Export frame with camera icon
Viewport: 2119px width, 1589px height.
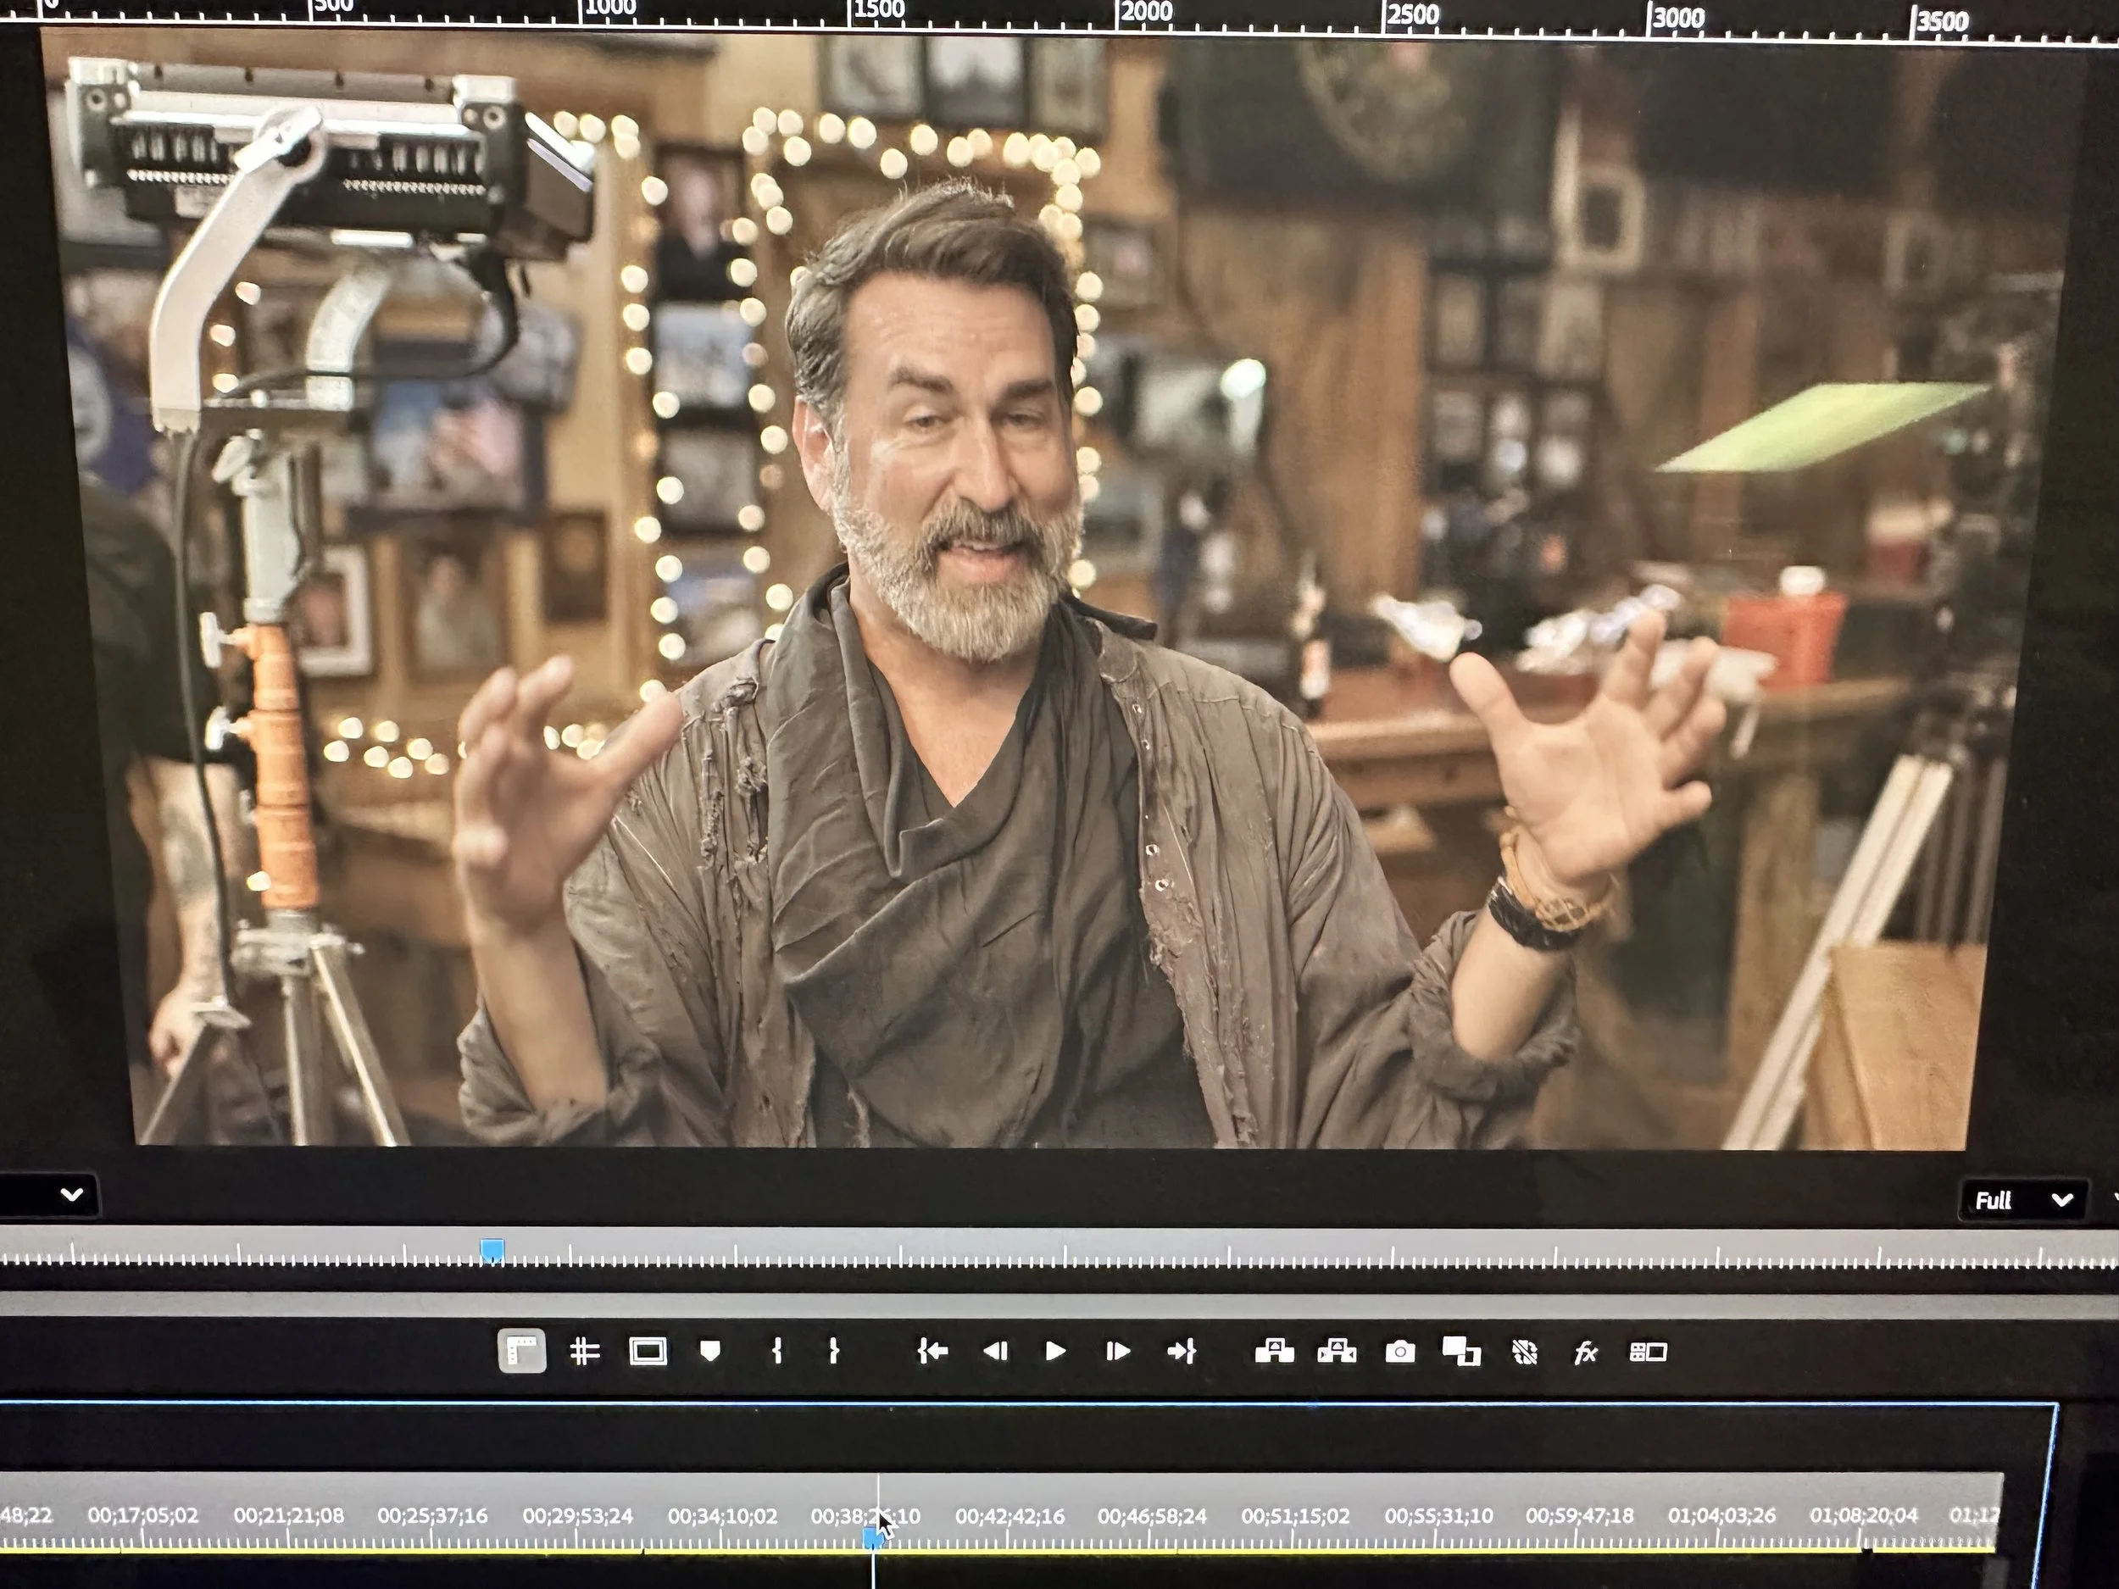1399,1352
